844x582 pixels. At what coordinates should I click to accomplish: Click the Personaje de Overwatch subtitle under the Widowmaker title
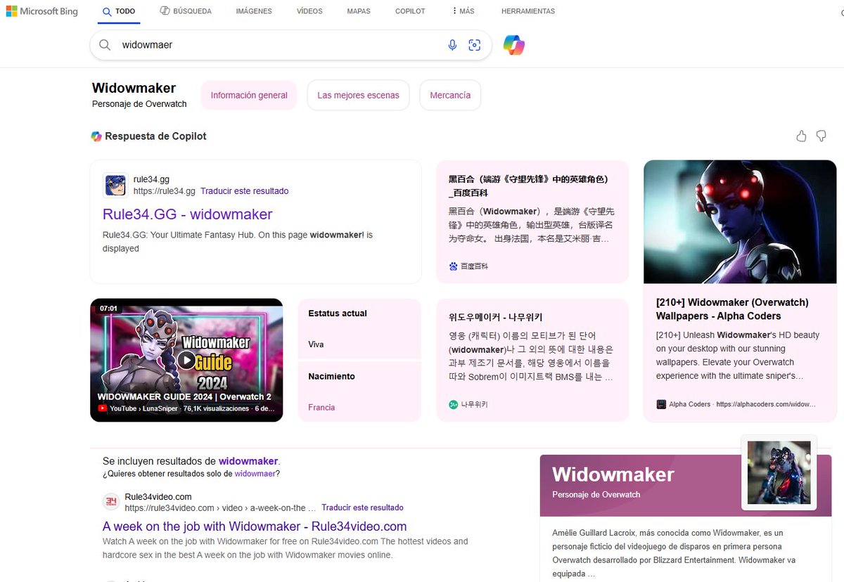coord(139,104)
